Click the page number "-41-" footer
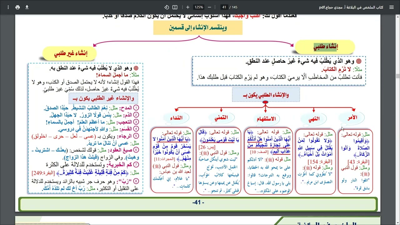The width and height of the screenshot is (400, 225). coord(198,202)
